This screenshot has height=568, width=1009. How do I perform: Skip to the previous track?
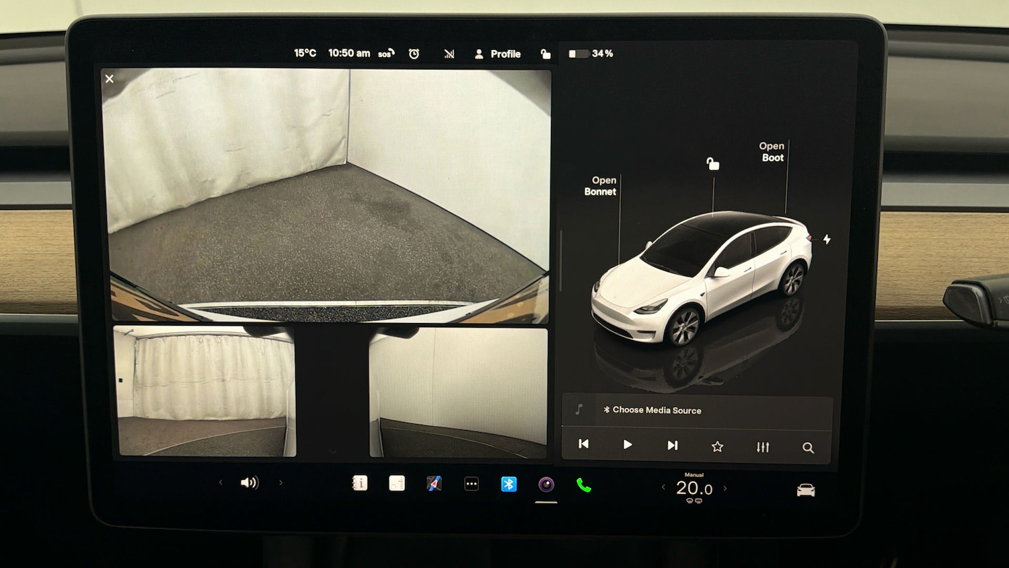point(584,444)
